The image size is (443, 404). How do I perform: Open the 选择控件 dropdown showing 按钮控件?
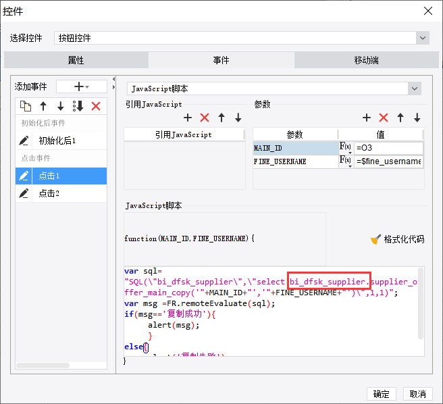click(242, 38)
